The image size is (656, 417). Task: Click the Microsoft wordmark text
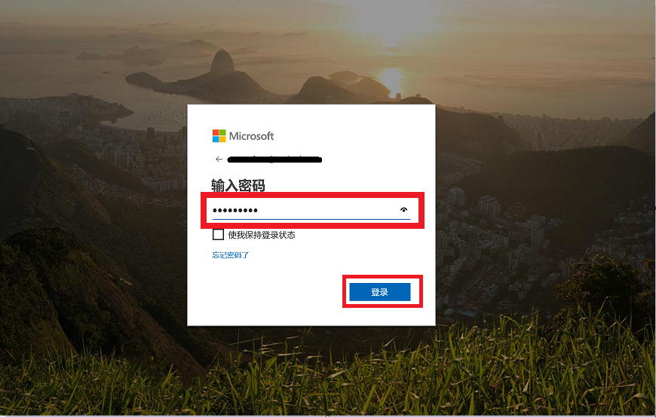251,135
